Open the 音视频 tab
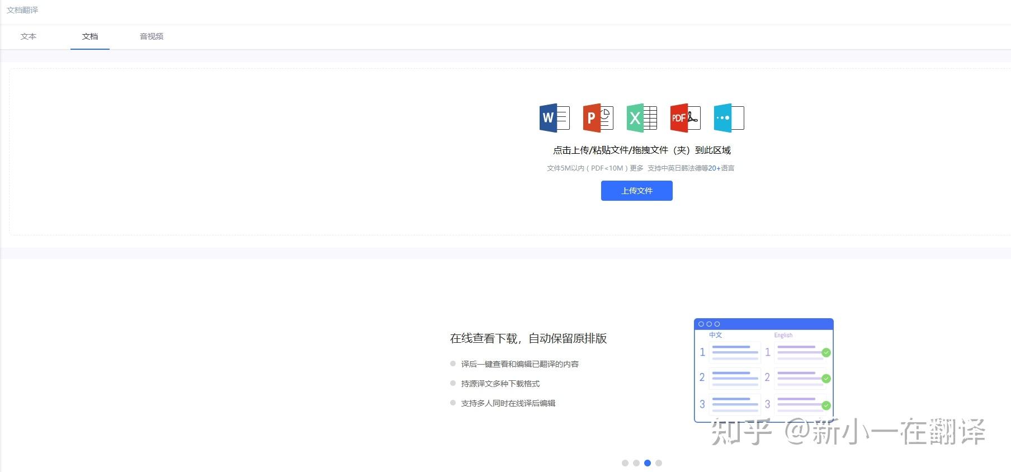Image resolution: width=1011 pixels, height=472 pixels. pos(152,36)
